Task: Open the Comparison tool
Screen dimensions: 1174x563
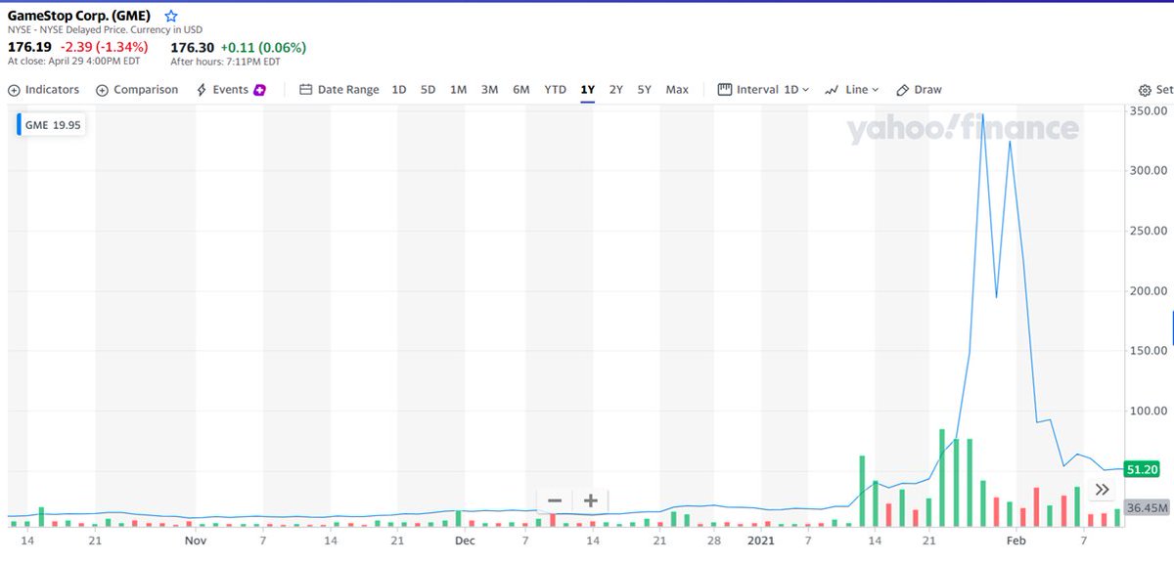Action: point(137,89)
